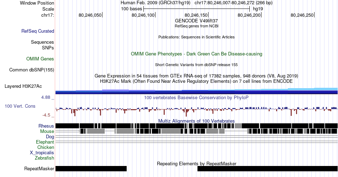
Task: Click the SNPs track label
Action: coord(48,48)
